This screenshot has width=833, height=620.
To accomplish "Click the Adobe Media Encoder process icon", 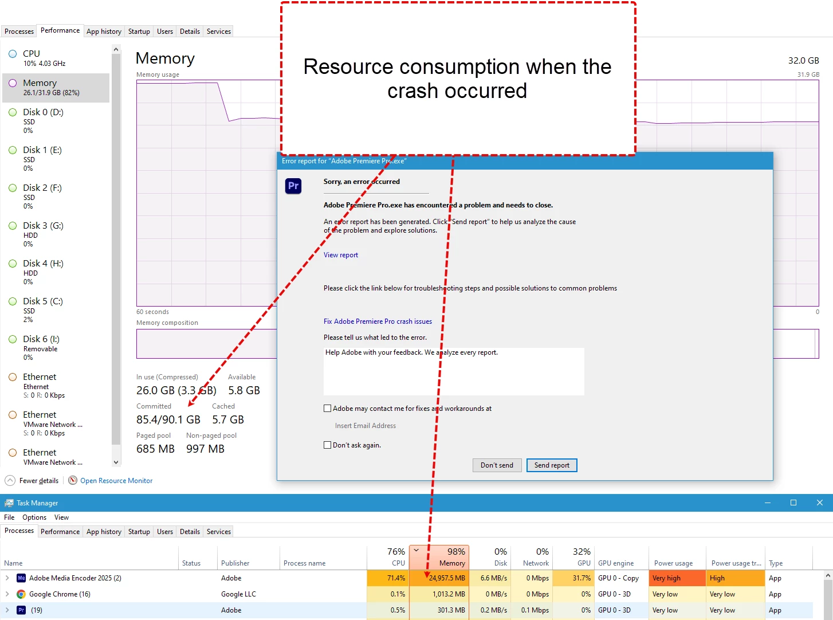I will point(21,578).
